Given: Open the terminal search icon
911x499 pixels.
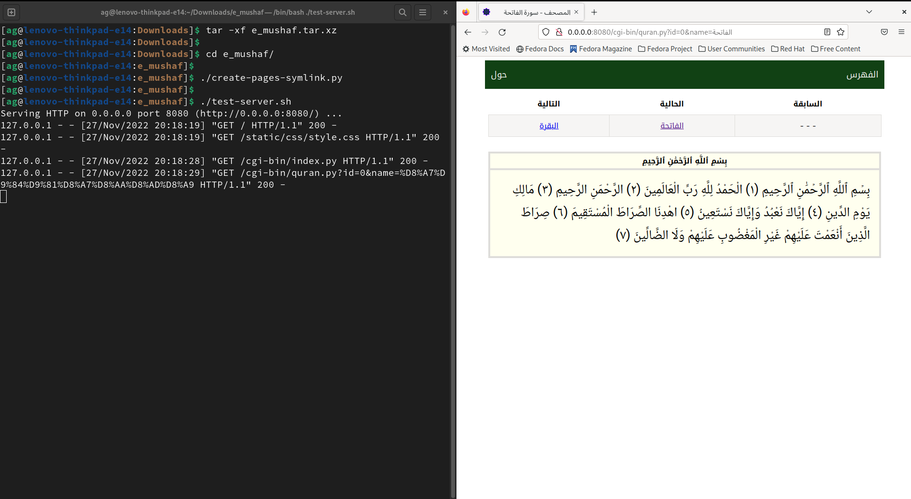Looking at the screenshot, I should pyautogui.click(x=402, y=12).
